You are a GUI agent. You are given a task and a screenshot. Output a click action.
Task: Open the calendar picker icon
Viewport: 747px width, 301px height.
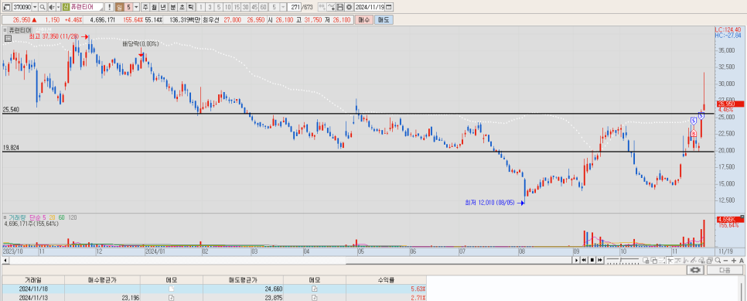(389, 7)
